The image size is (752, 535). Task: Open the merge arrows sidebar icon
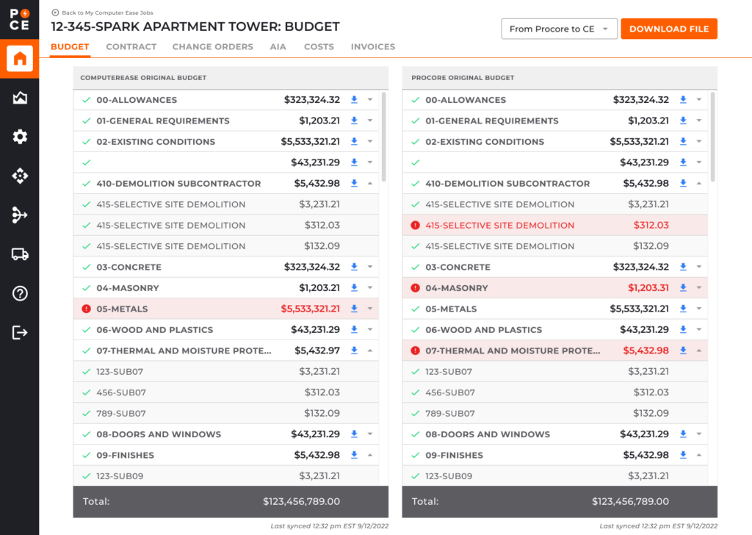pyautogui.click(x=20, y=215)
